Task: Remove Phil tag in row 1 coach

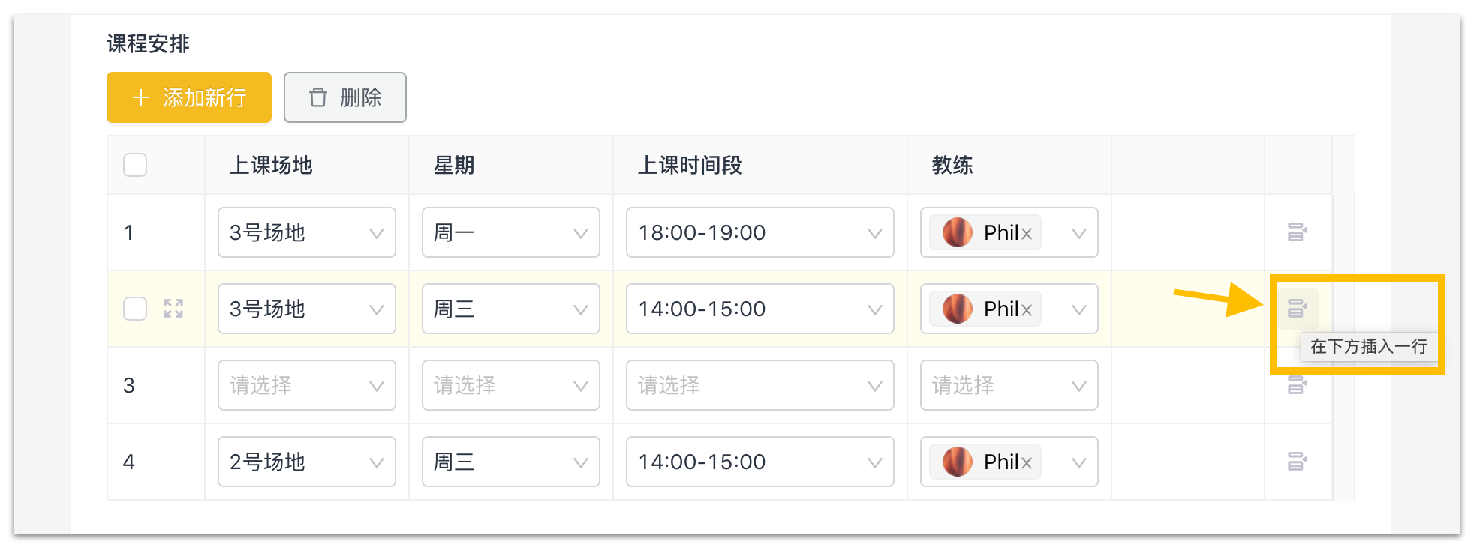Action: [x=1027, y=234]
